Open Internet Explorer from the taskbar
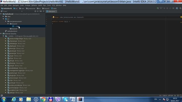 (14, 99)
